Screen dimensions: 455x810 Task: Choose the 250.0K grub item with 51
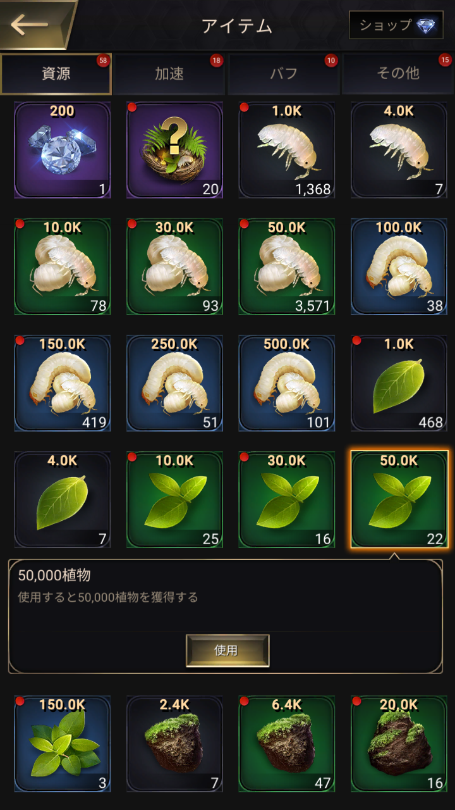click(x=174, y=383)
